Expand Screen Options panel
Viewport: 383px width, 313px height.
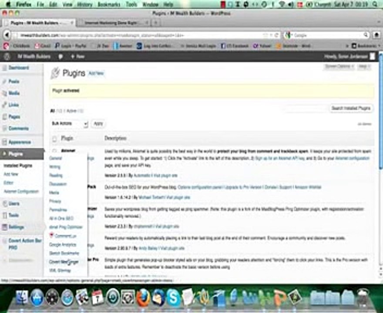339,67
